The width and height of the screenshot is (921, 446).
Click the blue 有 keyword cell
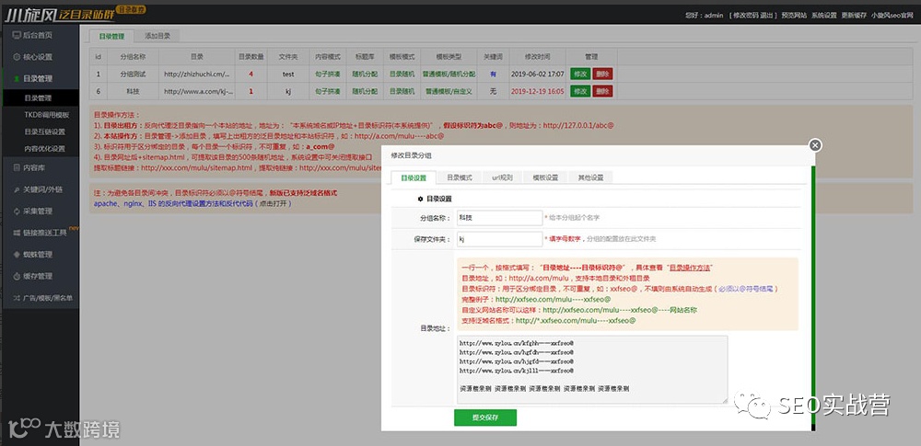tap(493, 74)
